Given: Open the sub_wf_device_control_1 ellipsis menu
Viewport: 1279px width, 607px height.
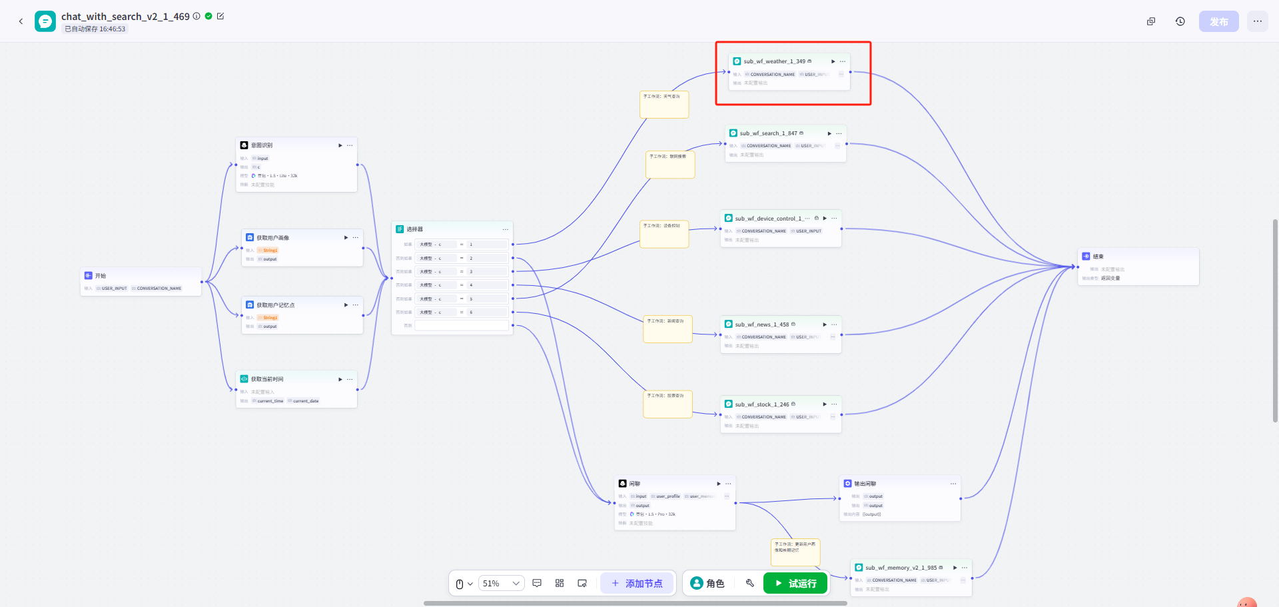Looking at the screenshot, I should [x=834, y=218].
